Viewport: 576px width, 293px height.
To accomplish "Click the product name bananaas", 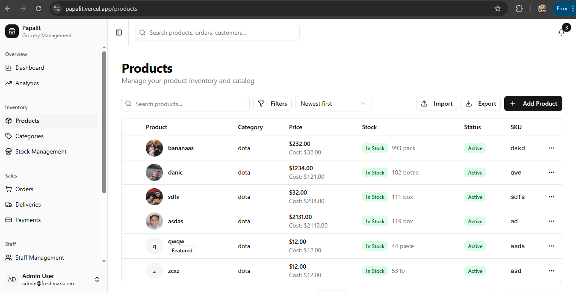I will (181, 148).
